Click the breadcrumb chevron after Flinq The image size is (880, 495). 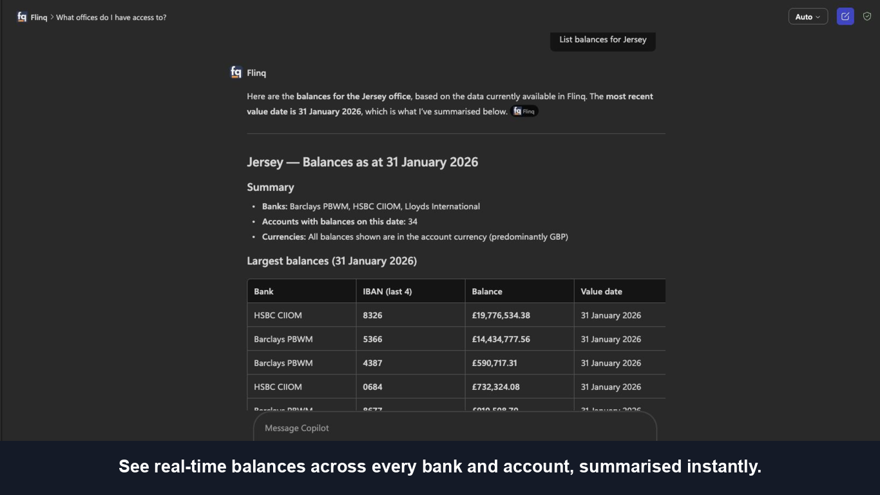tap(52, 17)
